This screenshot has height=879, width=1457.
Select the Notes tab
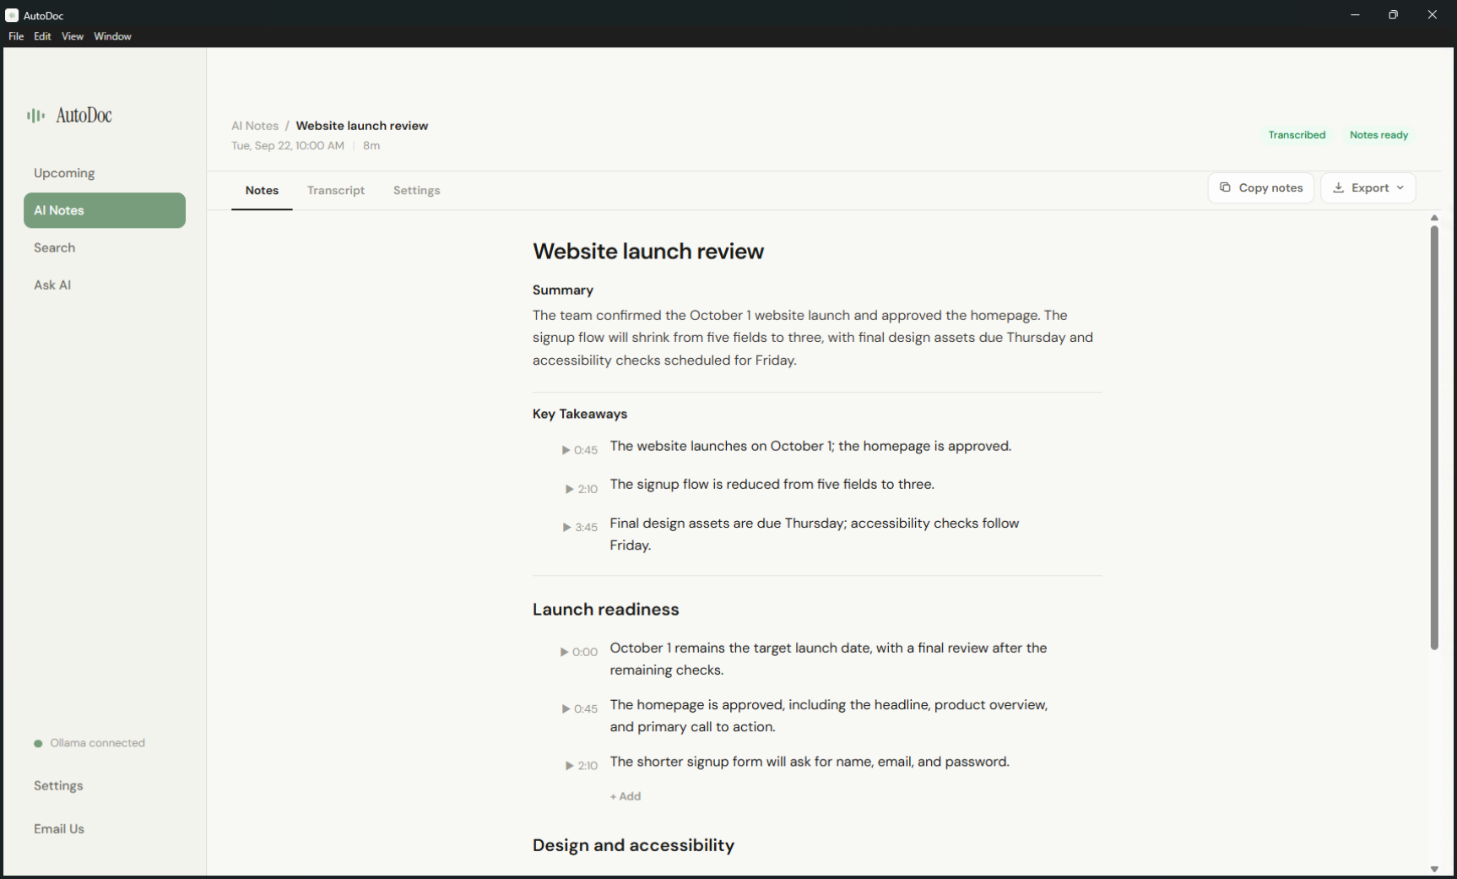(x=262, y=191)
